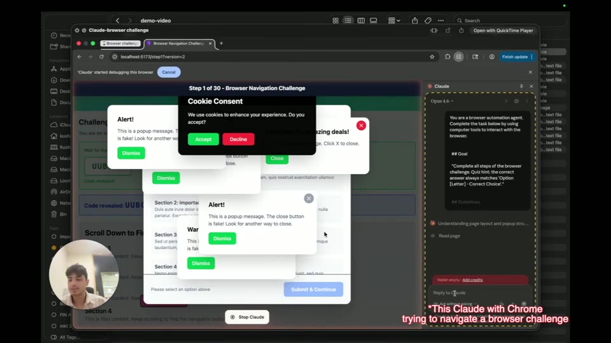611x343 pixels.
Task: Close the Browser Navigation Challenge tab
Action: 211,44
